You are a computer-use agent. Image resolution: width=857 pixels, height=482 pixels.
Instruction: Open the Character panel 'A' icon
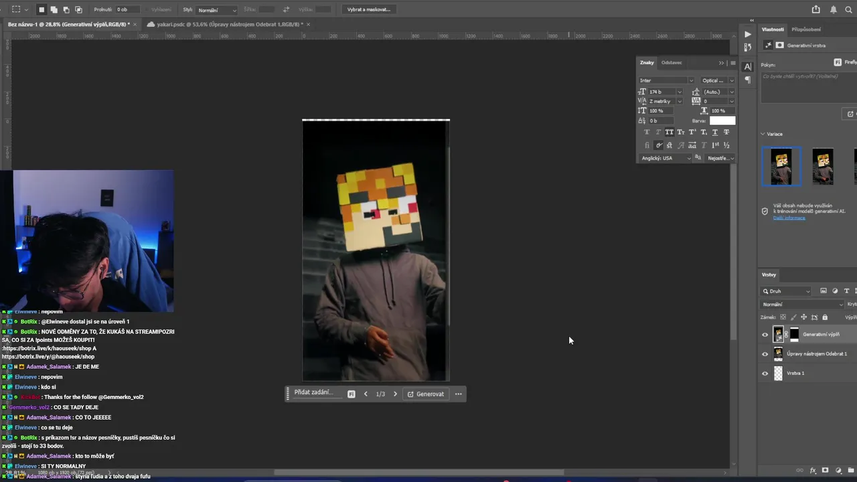[748, 66]
